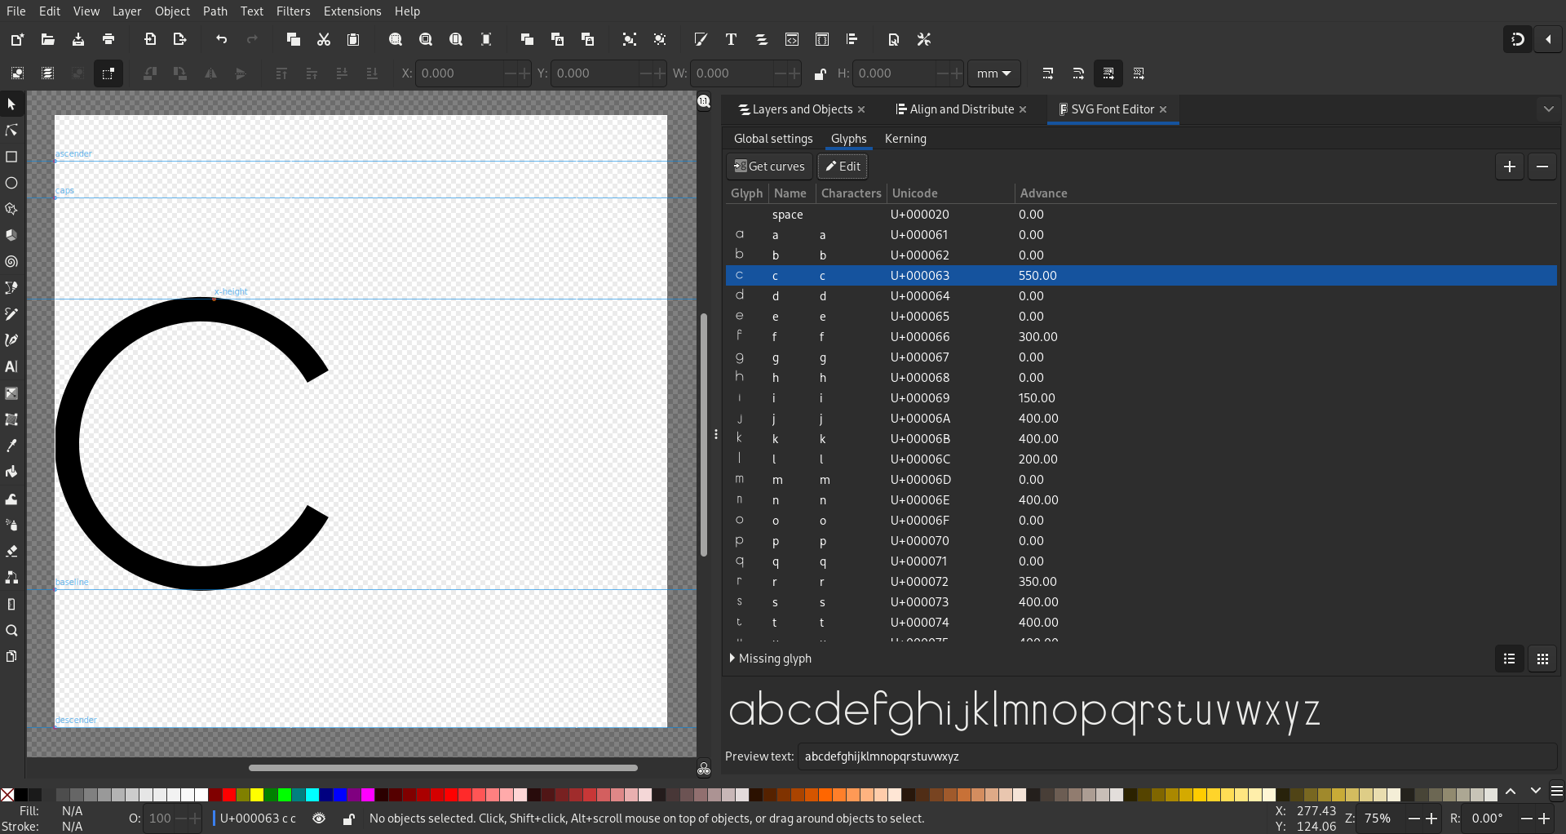Image resolution: width=1566 pixels, height=834 pixels.
Task: Select the Zoom tool in toolbox
Action: pos(11,630)
